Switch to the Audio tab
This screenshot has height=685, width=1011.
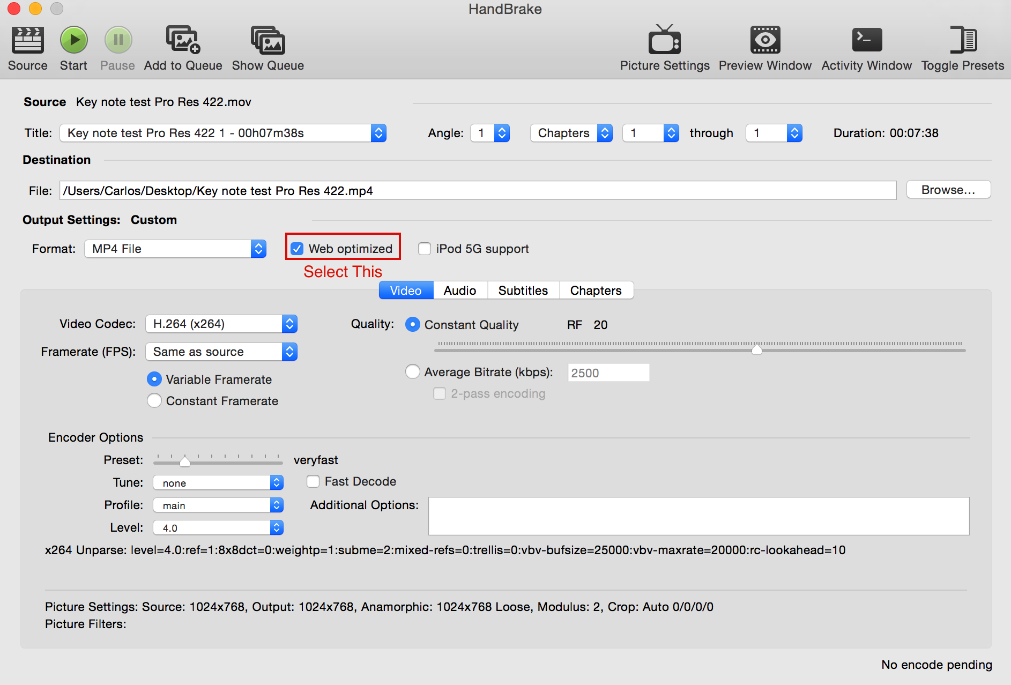(x=460, y=291)
